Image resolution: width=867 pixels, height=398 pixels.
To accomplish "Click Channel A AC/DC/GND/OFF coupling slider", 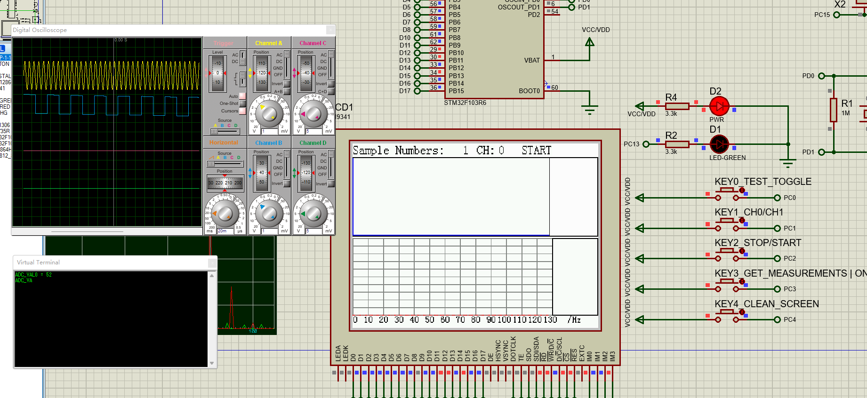I will [x=287, y=65].
